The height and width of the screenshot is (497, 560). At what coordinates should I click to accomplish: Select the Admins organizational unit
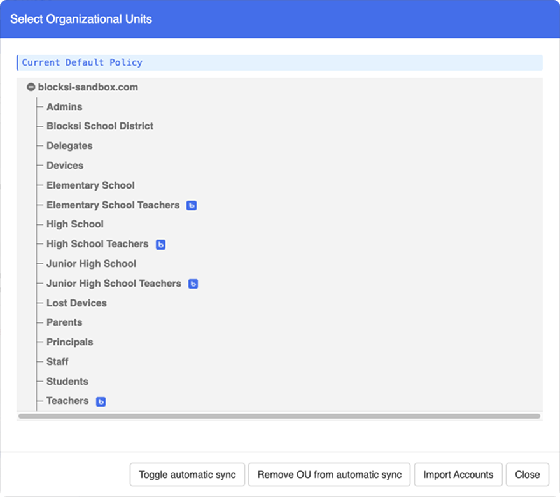pos(64,106)
